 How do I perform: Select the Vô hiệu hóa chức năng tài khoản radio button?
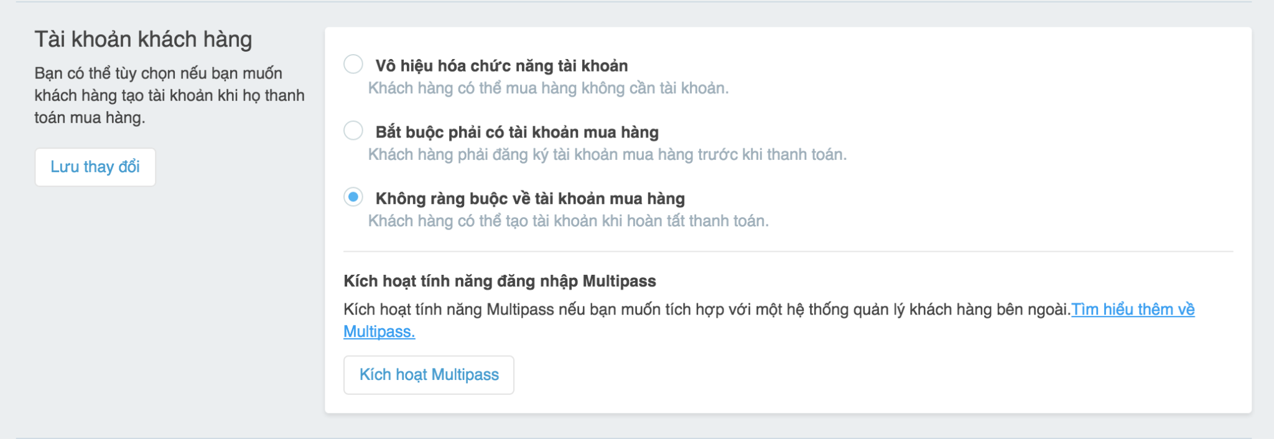tap(353, 64)
